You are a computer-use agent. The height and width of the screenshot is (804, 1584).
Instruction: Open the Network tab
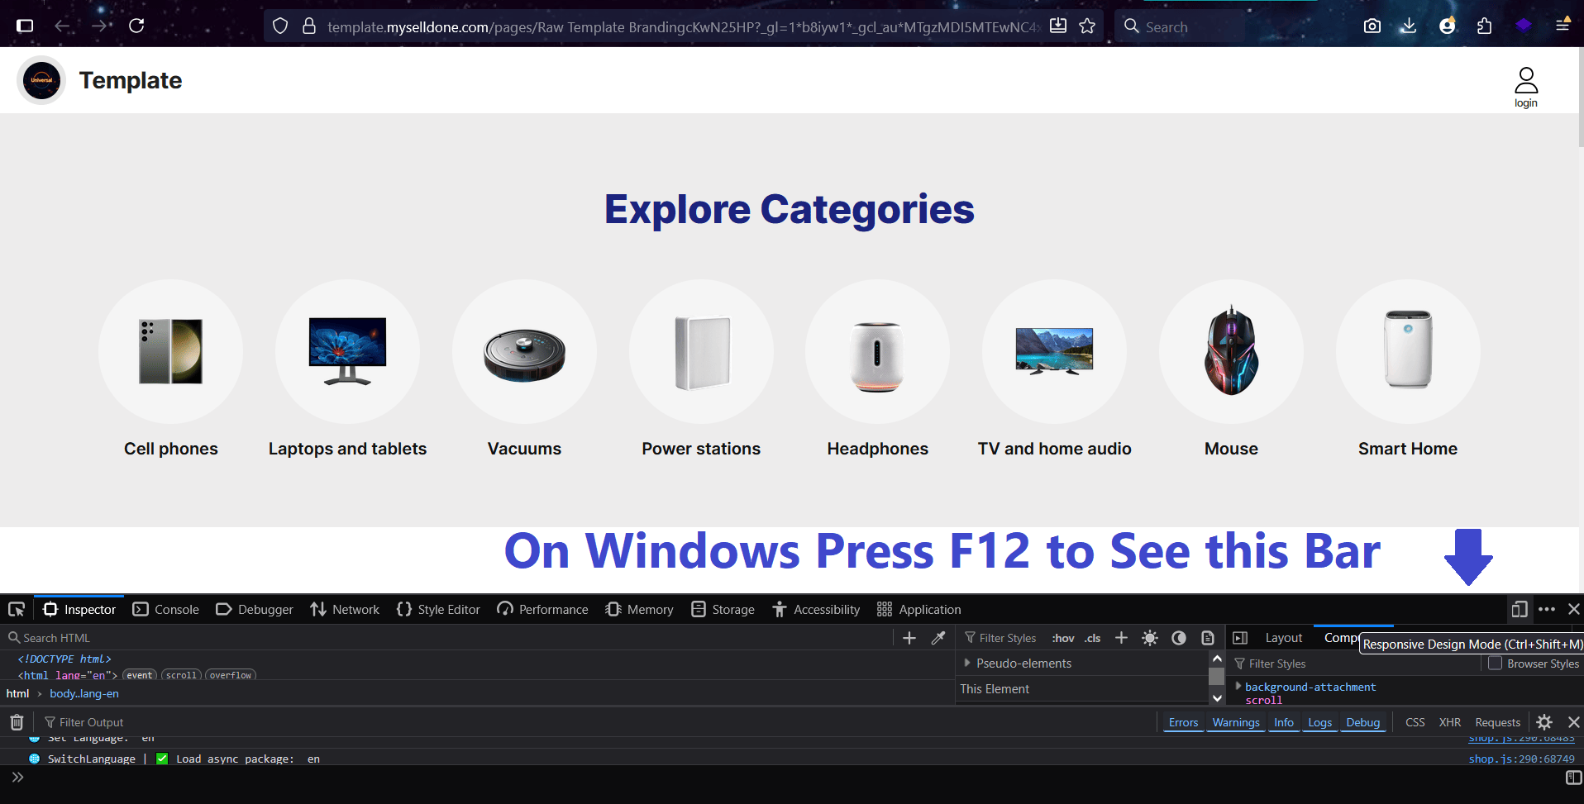345,610
